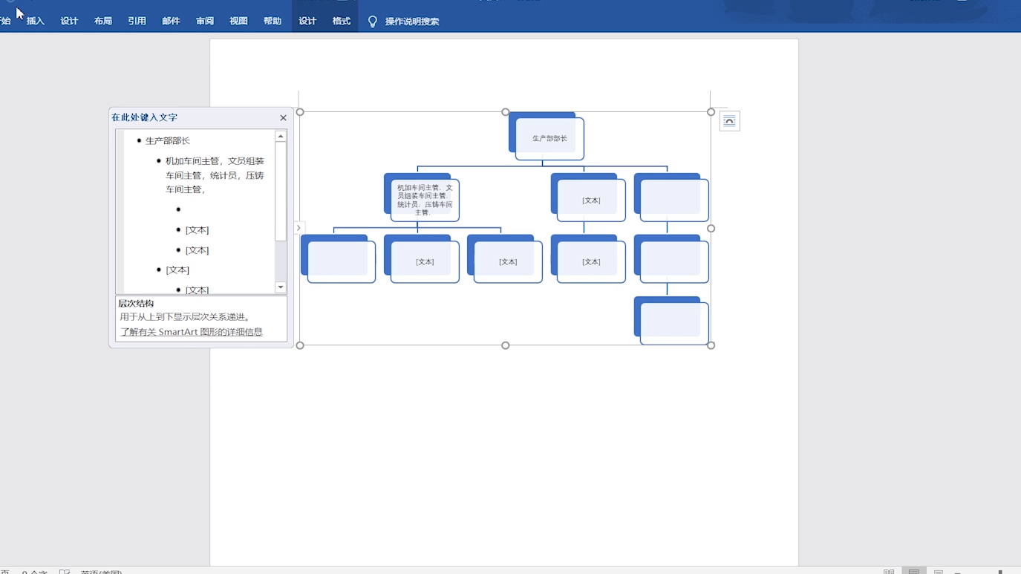Viewport: 1021px width, 574px height.
Task: Open the 邮件 ribbon tab
Action: pos(171,22)
